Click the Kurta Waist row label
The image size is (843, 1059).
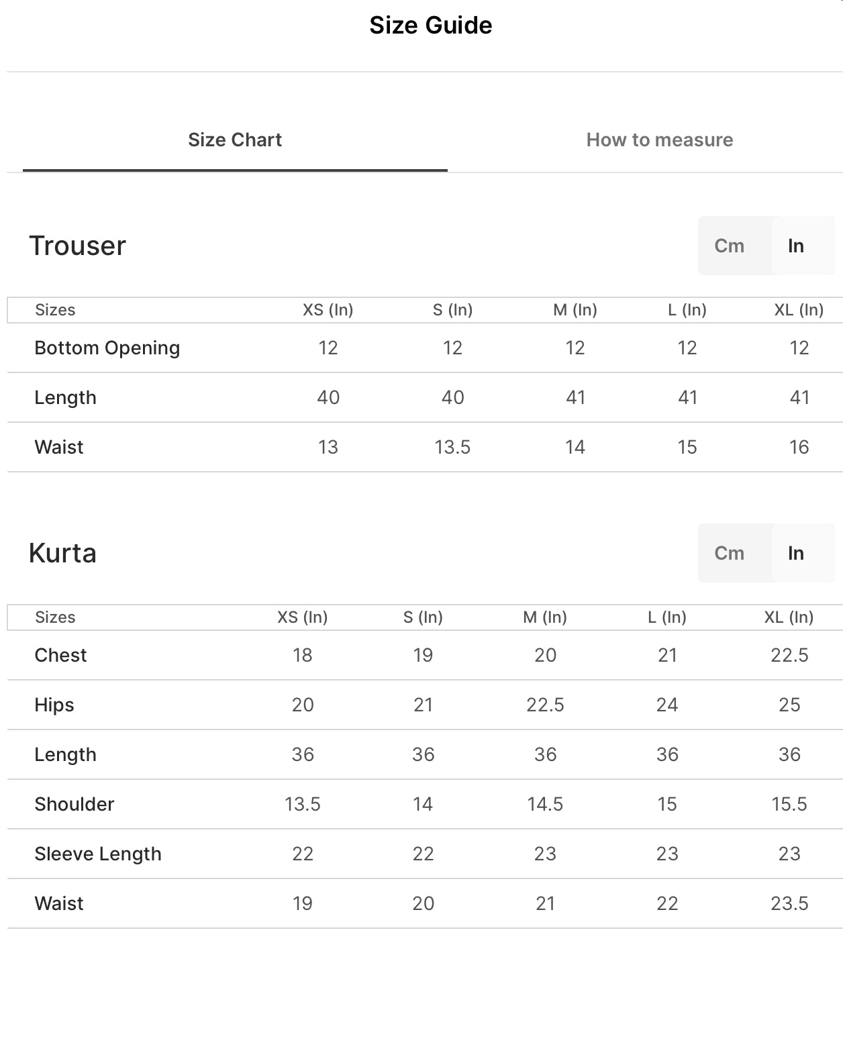(x=59, y=903)
